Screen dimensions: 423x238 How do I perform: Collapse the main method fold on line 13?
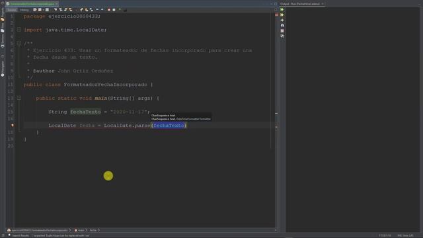19,98
